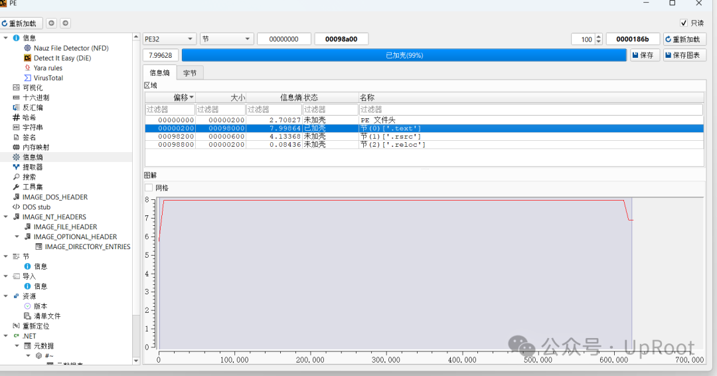Open the 可视化 visualization view
Viewport: 717px width, 376px height.
[x=27, y=88]
